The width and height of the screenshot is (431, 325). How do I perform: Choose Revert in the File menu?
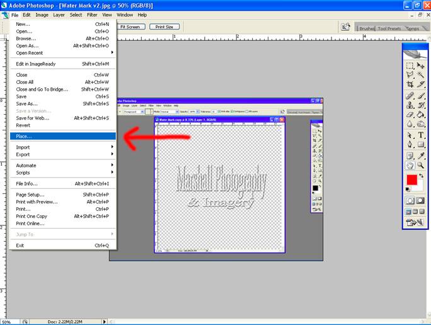click(62, 125)
